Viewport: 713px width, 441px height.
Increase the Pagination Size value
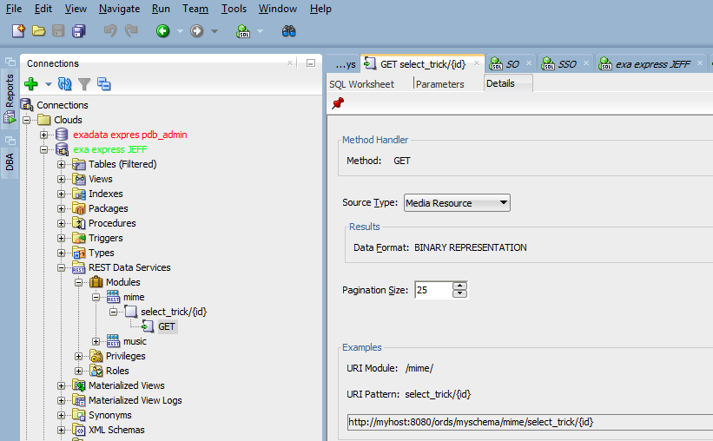click(x=460, y=286)
